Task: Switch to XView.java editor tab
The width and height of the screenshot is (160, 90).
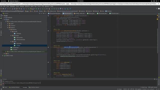Action: pos(91,13)
